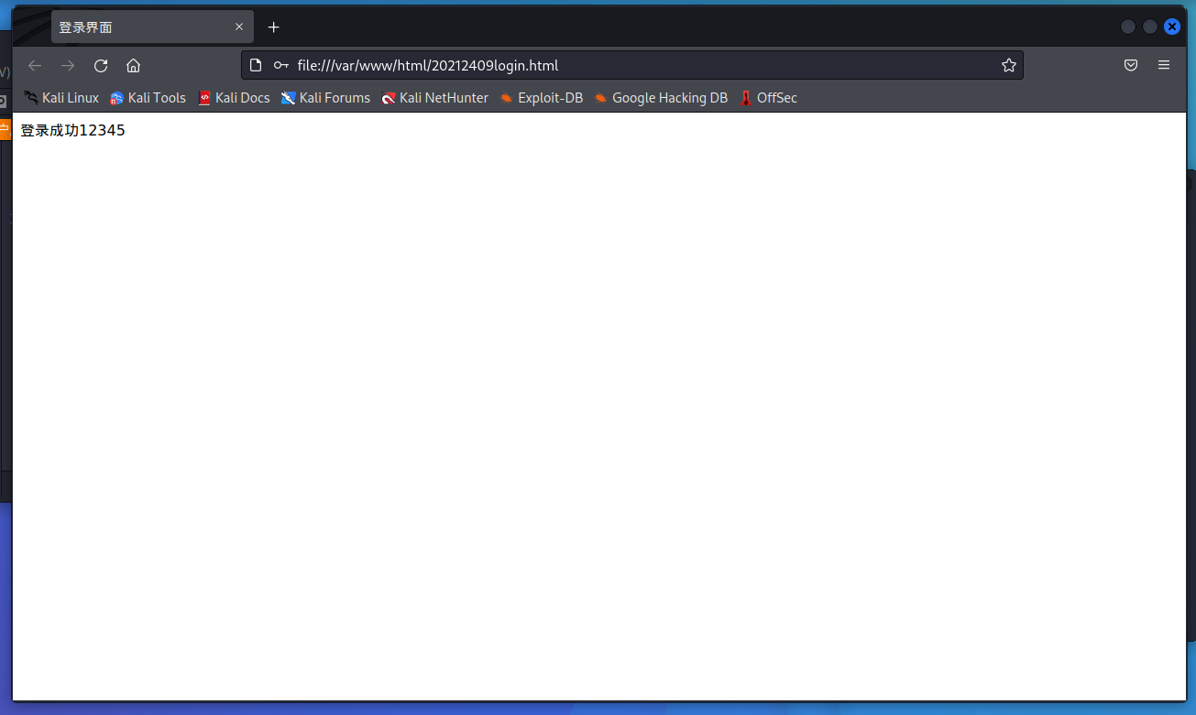Screen dimensions: 1196x715
Task: Open the Save to Pocket button
Action: pyautogui.click(x=1131, y=65)
